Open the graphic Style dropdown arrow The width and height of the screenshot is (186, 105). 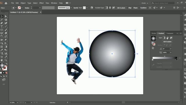click(87, 8)
